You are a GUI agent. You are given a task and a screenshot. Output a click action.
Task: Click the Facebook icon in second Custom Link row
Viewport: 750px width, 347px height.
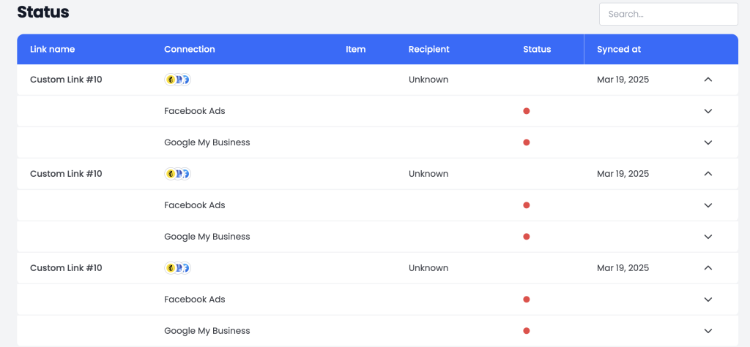[x=185, y=174]
